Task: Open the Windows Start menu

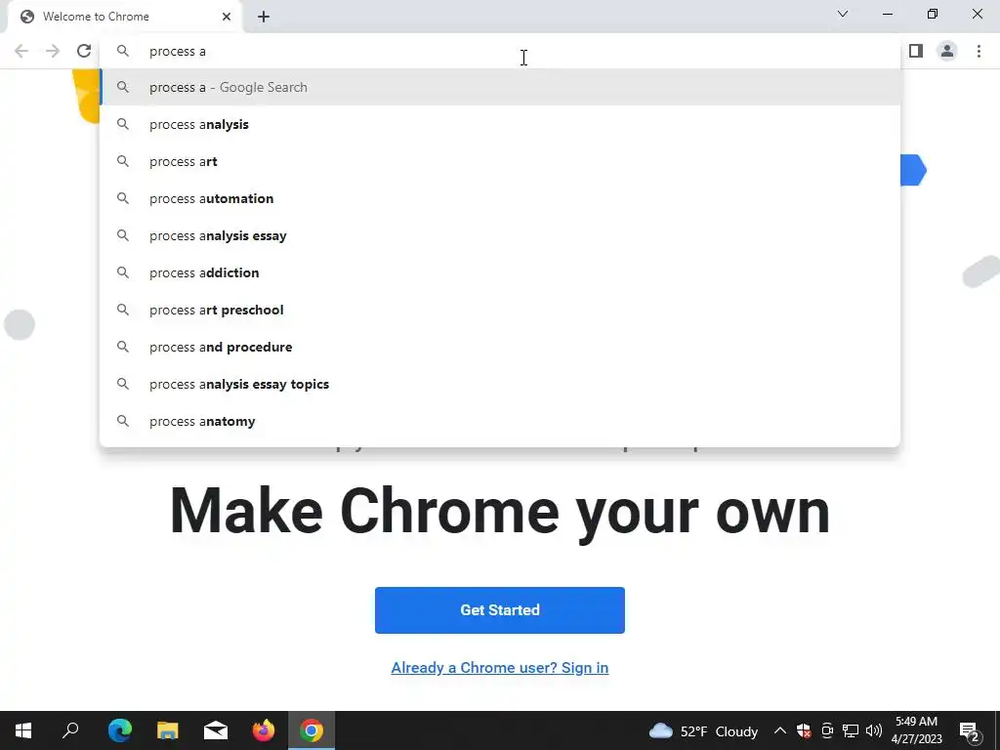Action: pos(23,730)
